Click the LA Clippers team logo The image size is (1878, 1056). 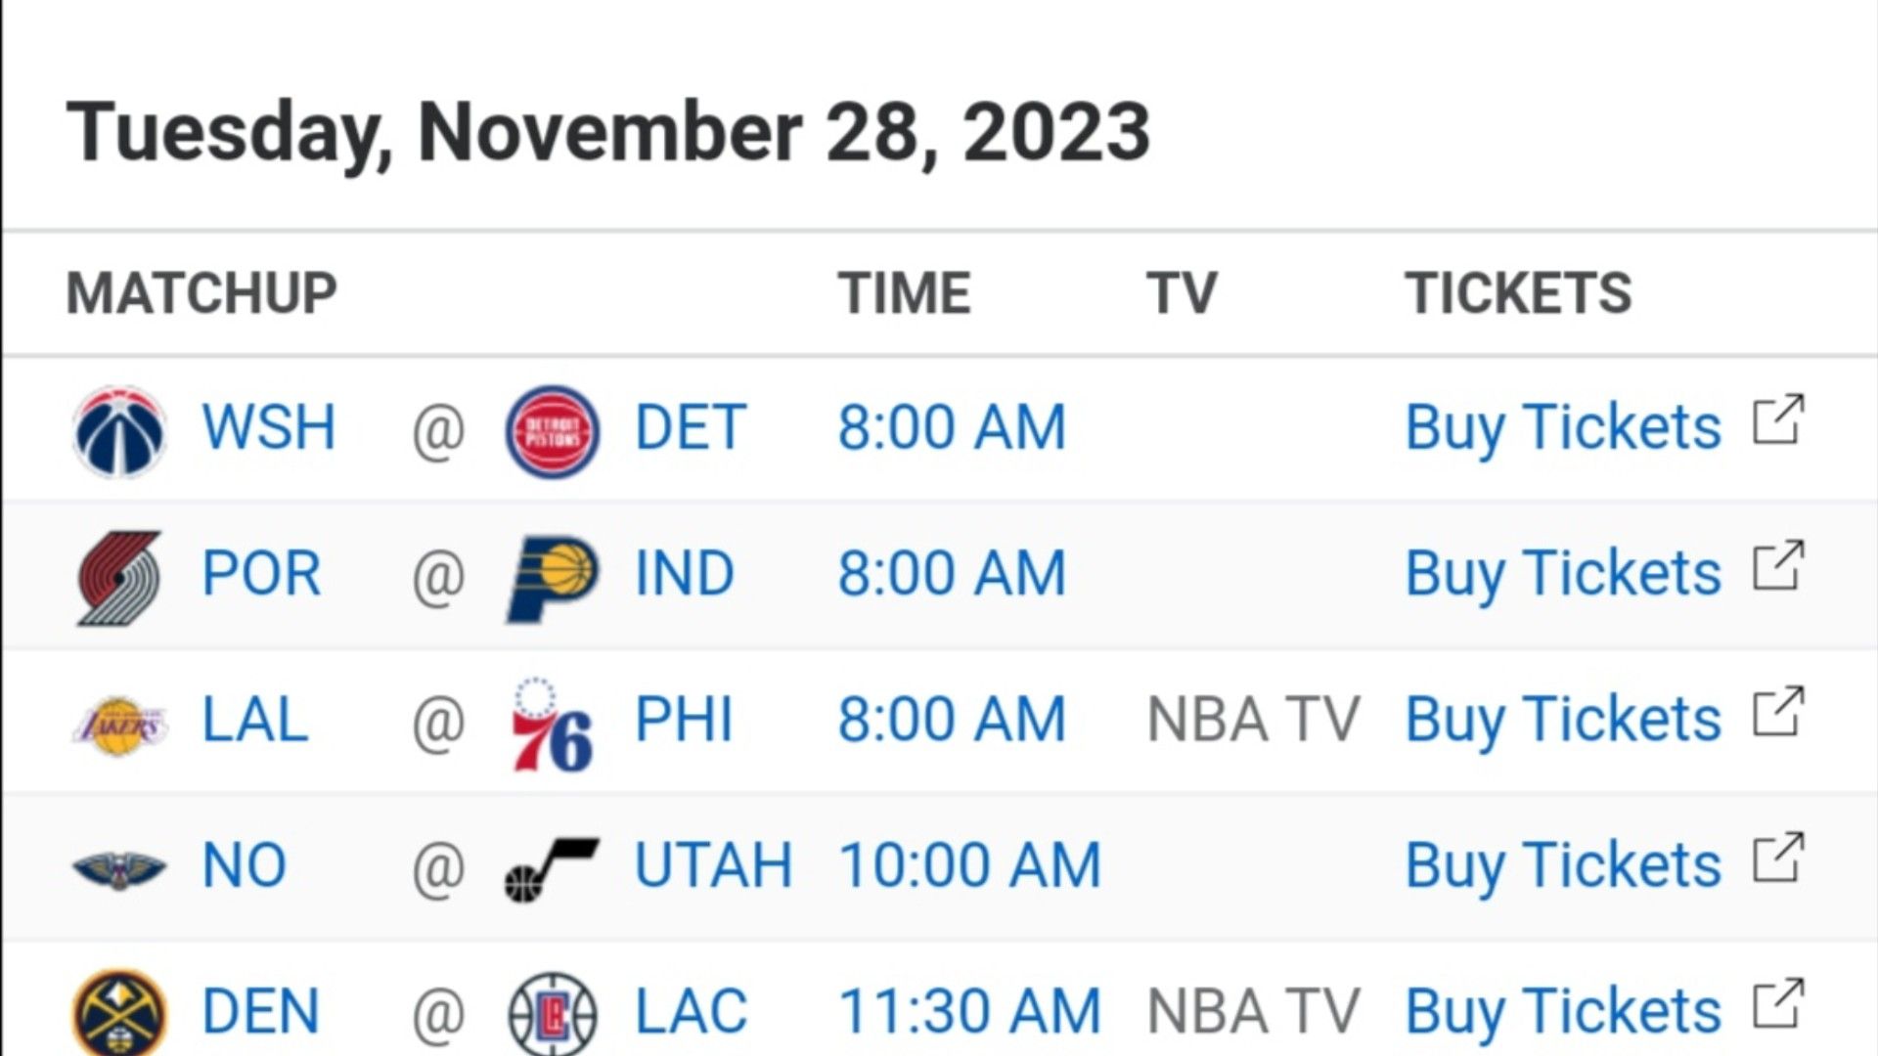(x=552, y=1013)
